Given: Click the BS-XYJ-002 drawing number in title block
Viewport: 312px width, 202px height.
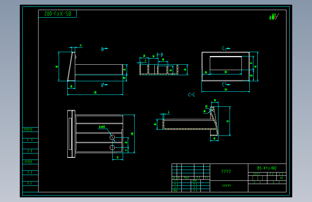Looking at the screenshot, I should tap(267, 168).
